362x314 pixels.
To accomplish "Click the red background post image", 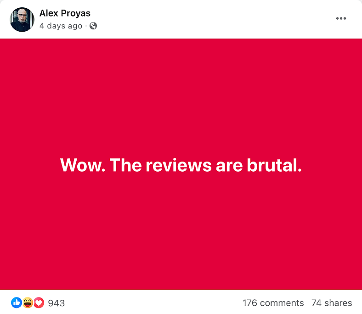I will point(181,164).
